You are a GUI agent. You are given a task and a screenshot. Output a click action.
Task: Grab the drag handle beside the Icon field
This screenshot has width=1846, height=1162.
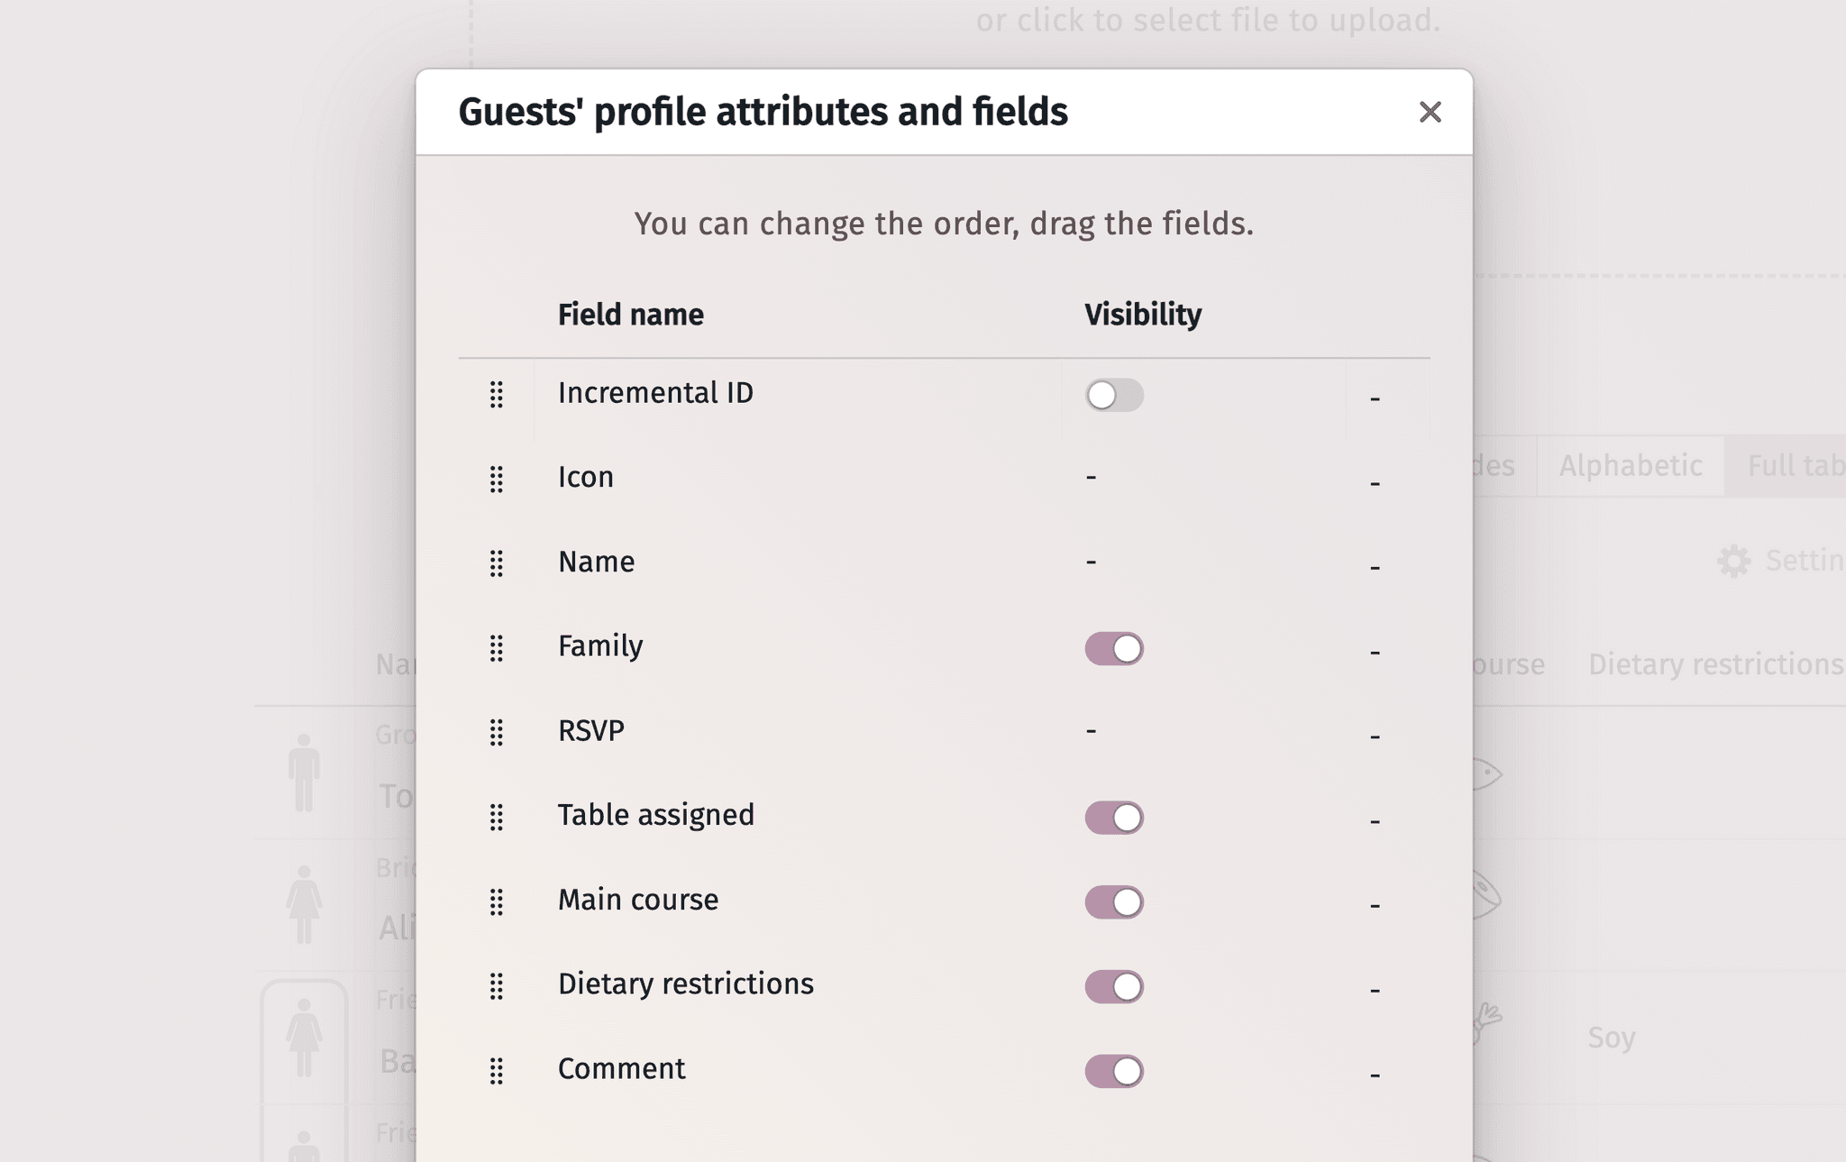(x=497, y=480)
